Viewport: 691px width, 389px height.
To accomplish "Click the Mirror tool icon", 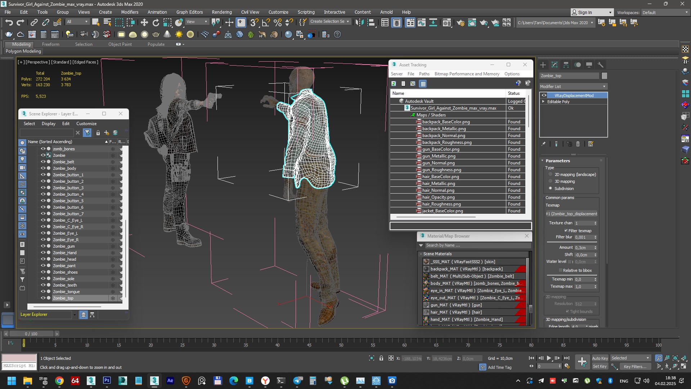I will 359,23.
